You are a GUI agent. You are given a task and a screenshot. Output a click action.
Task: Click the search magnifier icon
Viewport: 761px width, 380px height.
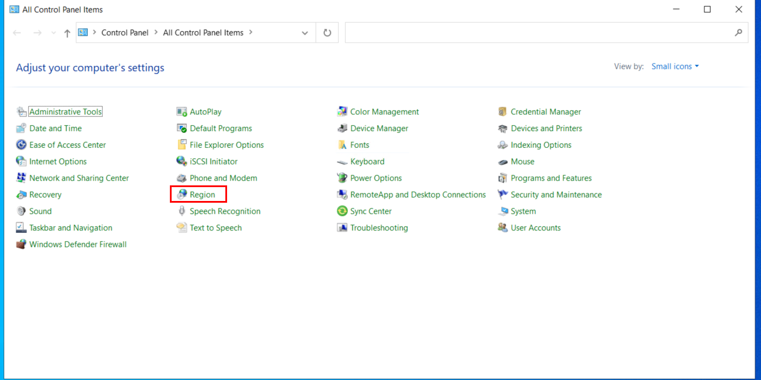click(x=738, y=33)
